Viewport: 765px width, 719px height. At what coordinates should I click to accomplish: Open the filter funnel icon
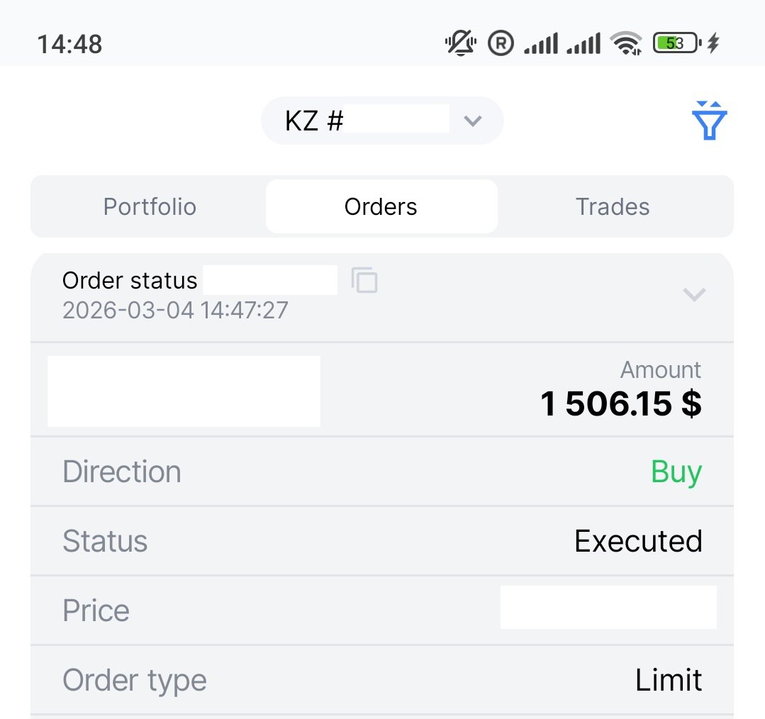pyautogui.click(x=709, y=121)
